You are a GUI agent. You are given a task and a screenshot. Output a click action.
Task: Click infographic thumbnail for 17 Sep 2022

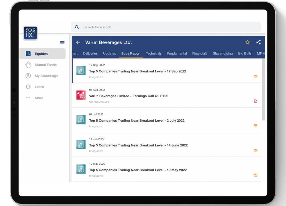click(81, 70)
